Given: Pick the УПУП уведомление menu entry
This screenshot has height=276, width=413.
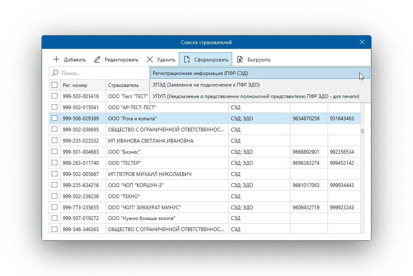Looking at the screenshot, I should click(x=260, y=96).
